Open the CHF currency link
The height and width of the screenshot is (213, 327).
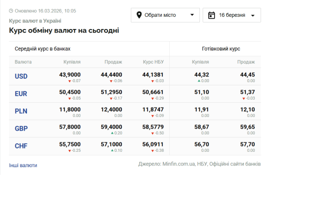coord(21,146)
